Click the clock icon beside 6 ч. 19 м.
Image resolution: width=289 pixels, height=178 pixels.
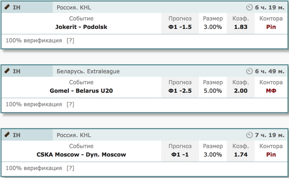[249, 7]
